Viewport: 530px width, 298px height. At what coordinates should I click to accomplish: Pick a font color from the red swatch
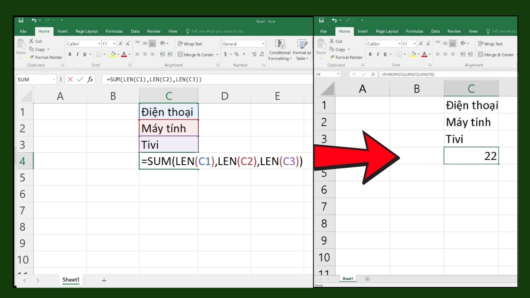[x=125, y=54]
